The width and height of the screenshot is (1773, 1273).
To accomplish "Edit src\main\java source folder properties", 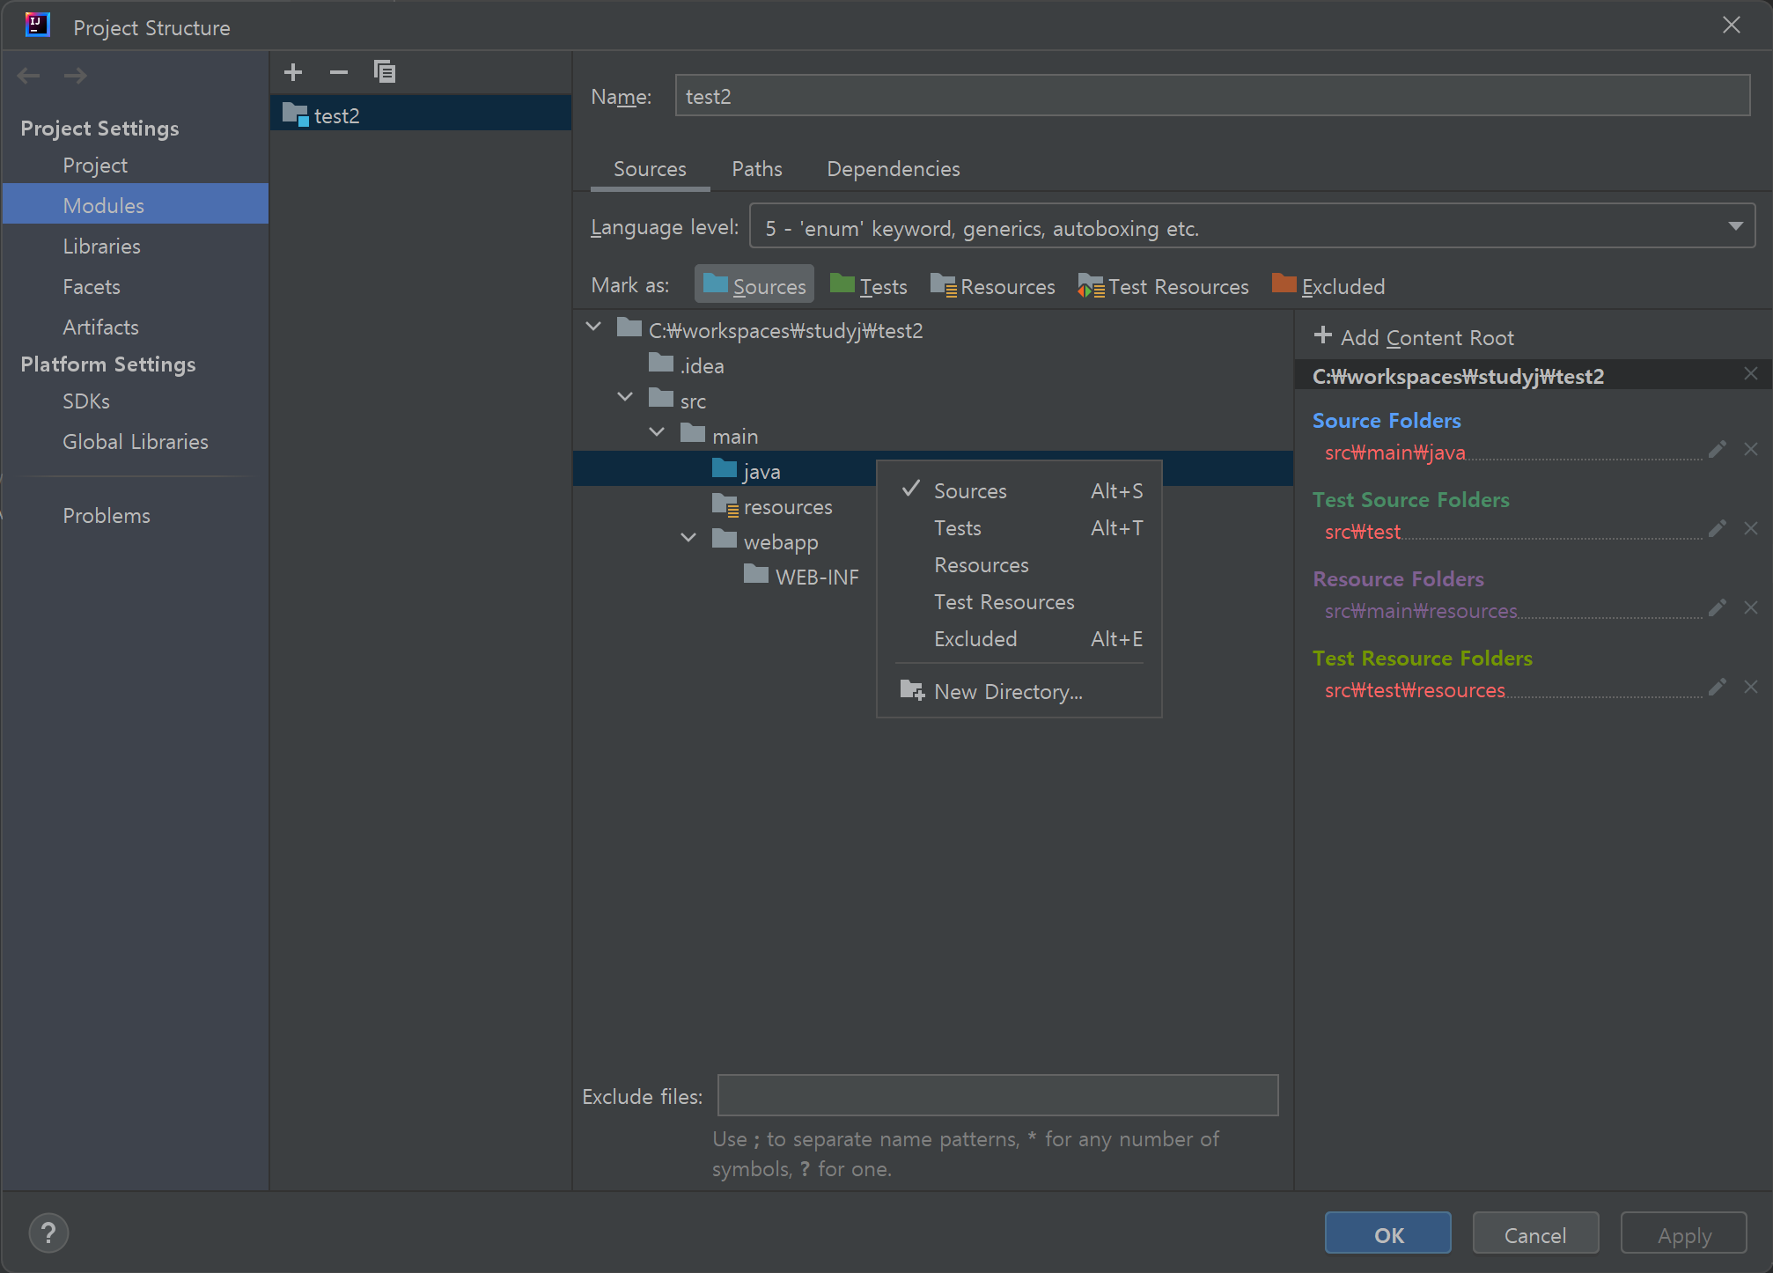I will (1717, 450).
